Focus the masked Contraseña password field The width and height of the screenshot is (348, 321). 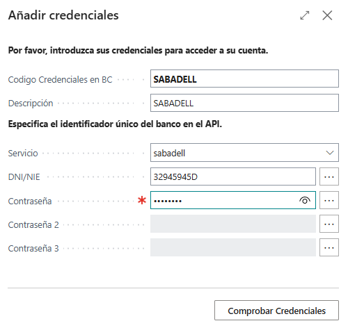233,200
